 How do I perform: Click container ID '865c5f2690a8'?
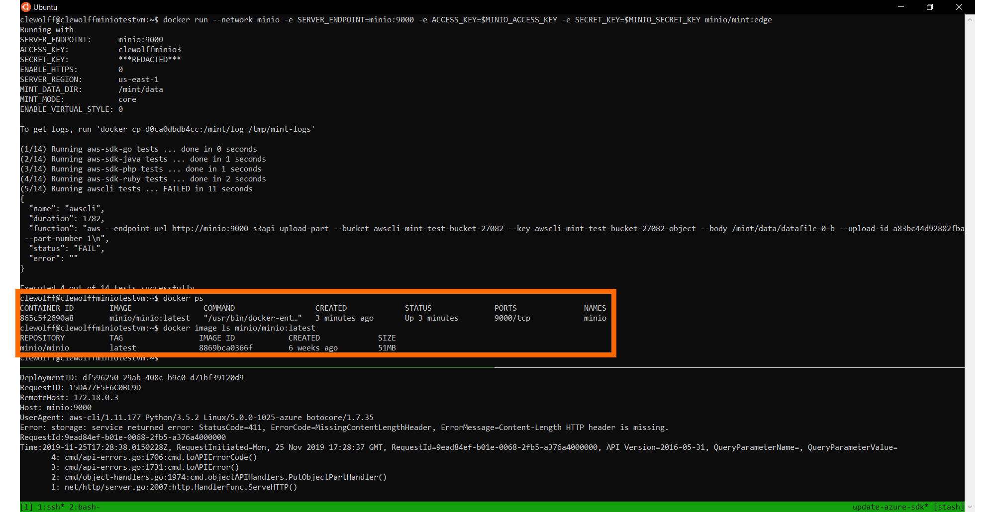47,318
